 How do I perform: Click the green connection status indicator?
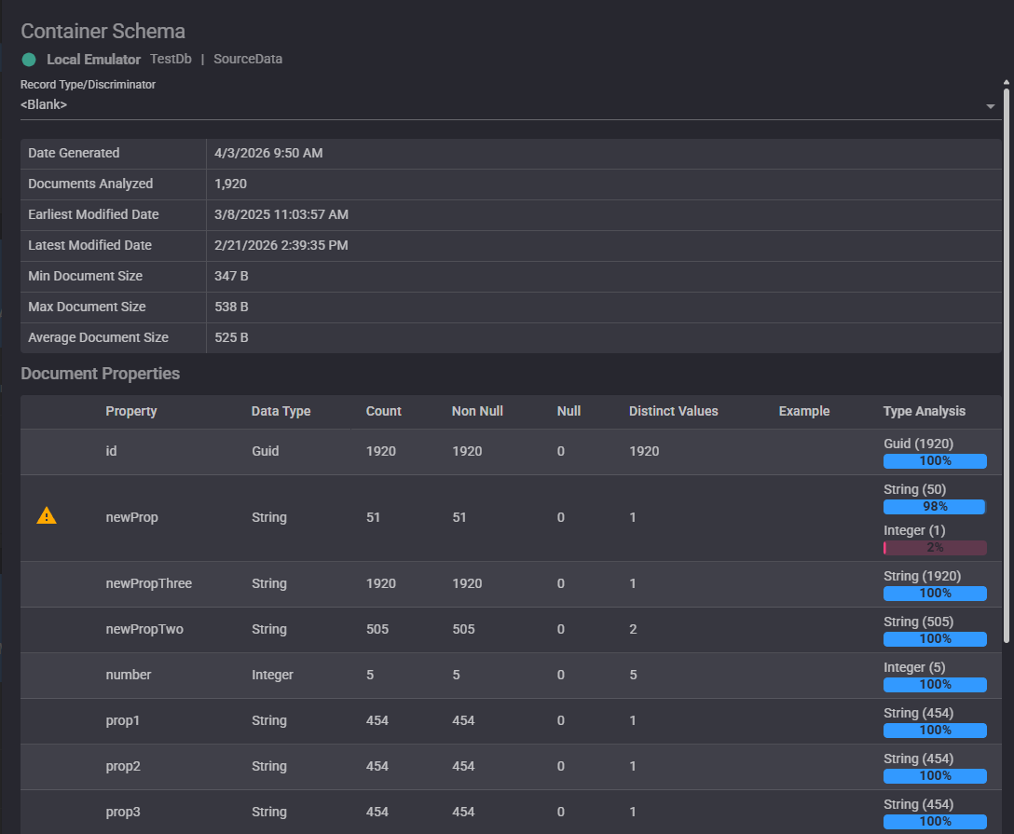click(x=28, y=59)
